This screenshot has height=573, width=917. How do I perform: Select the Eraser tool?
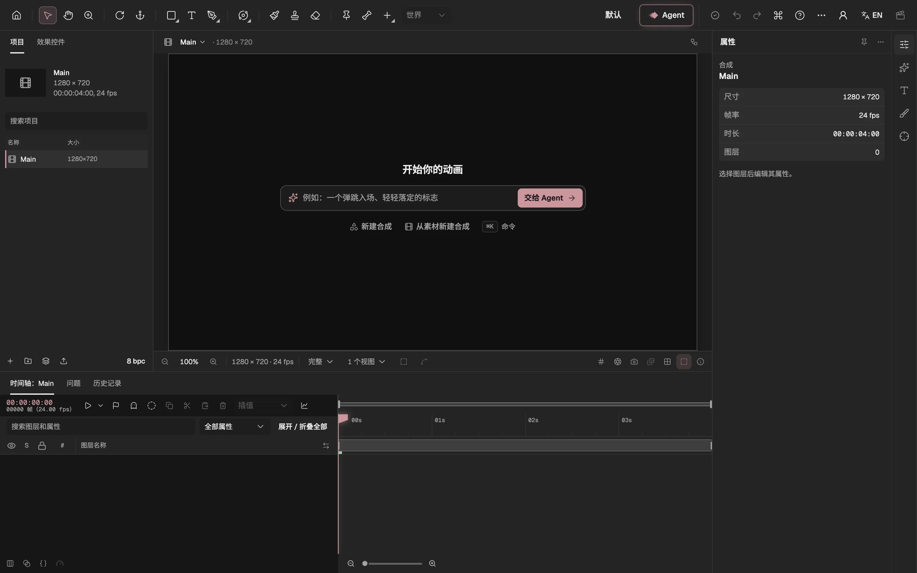[315, 15]
